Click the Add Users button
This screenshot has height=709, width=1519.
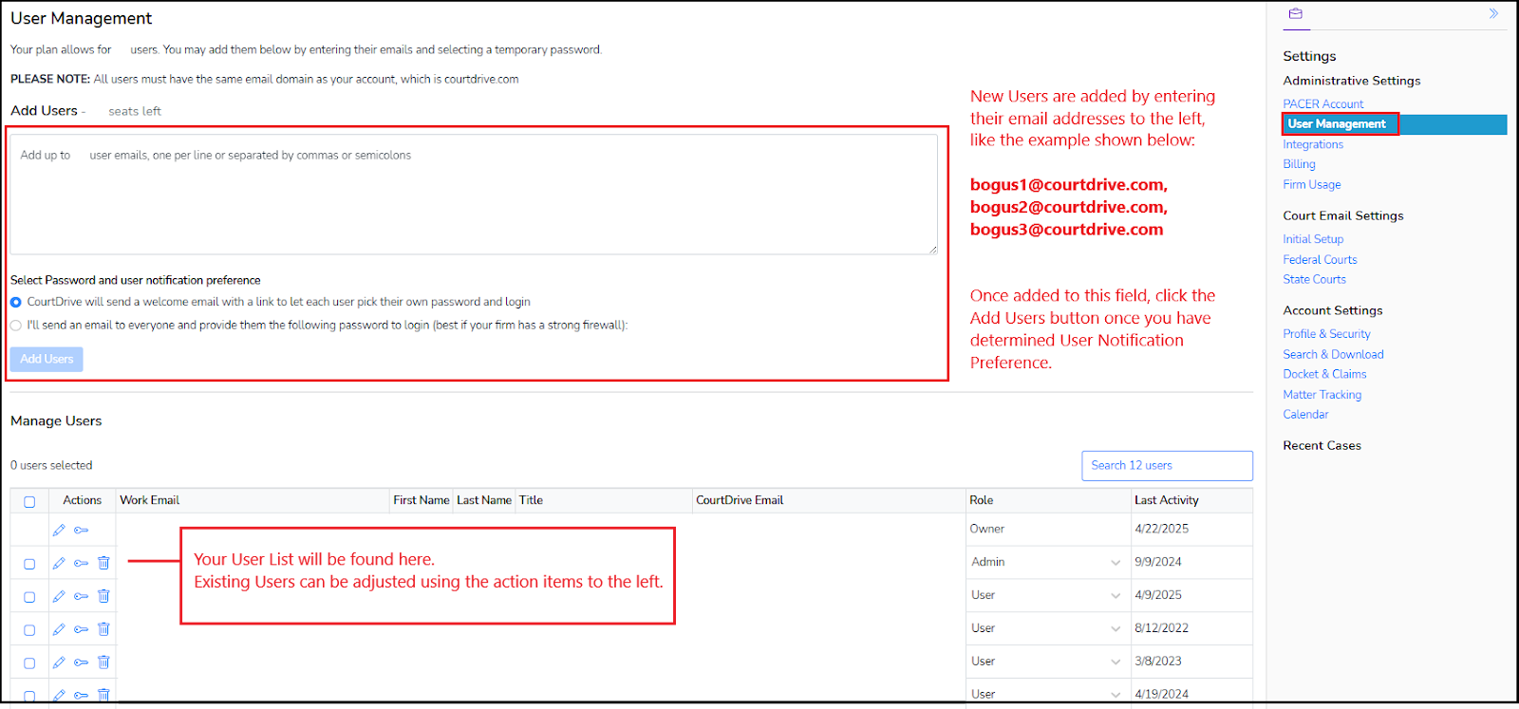coord(47,359)
